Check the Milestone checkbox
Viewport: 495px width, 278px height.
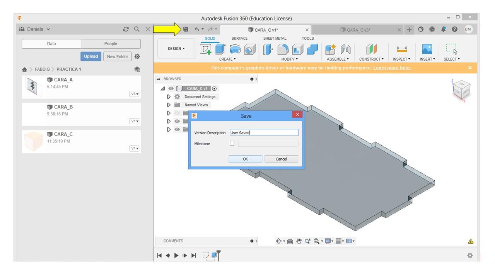click(x=232, y=143)
